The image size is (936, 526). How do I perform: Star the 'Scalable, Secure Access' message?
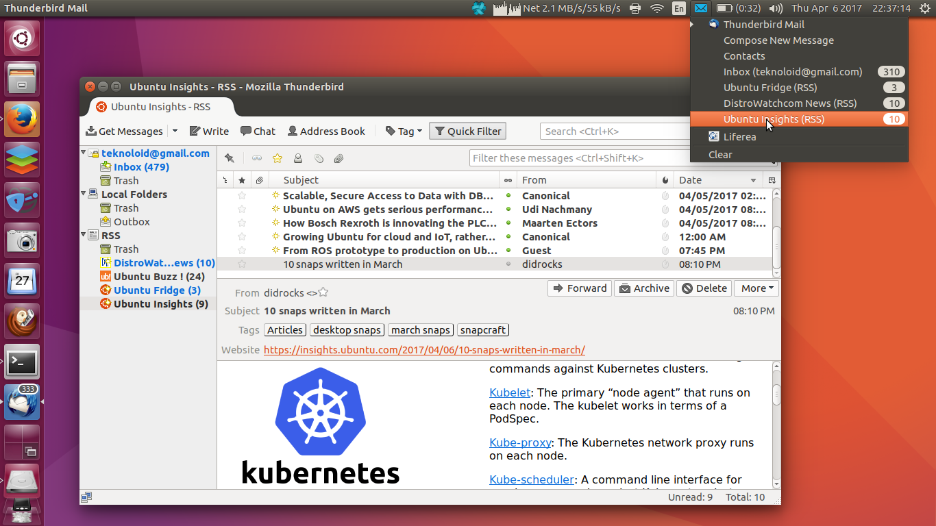coord(241,196)
